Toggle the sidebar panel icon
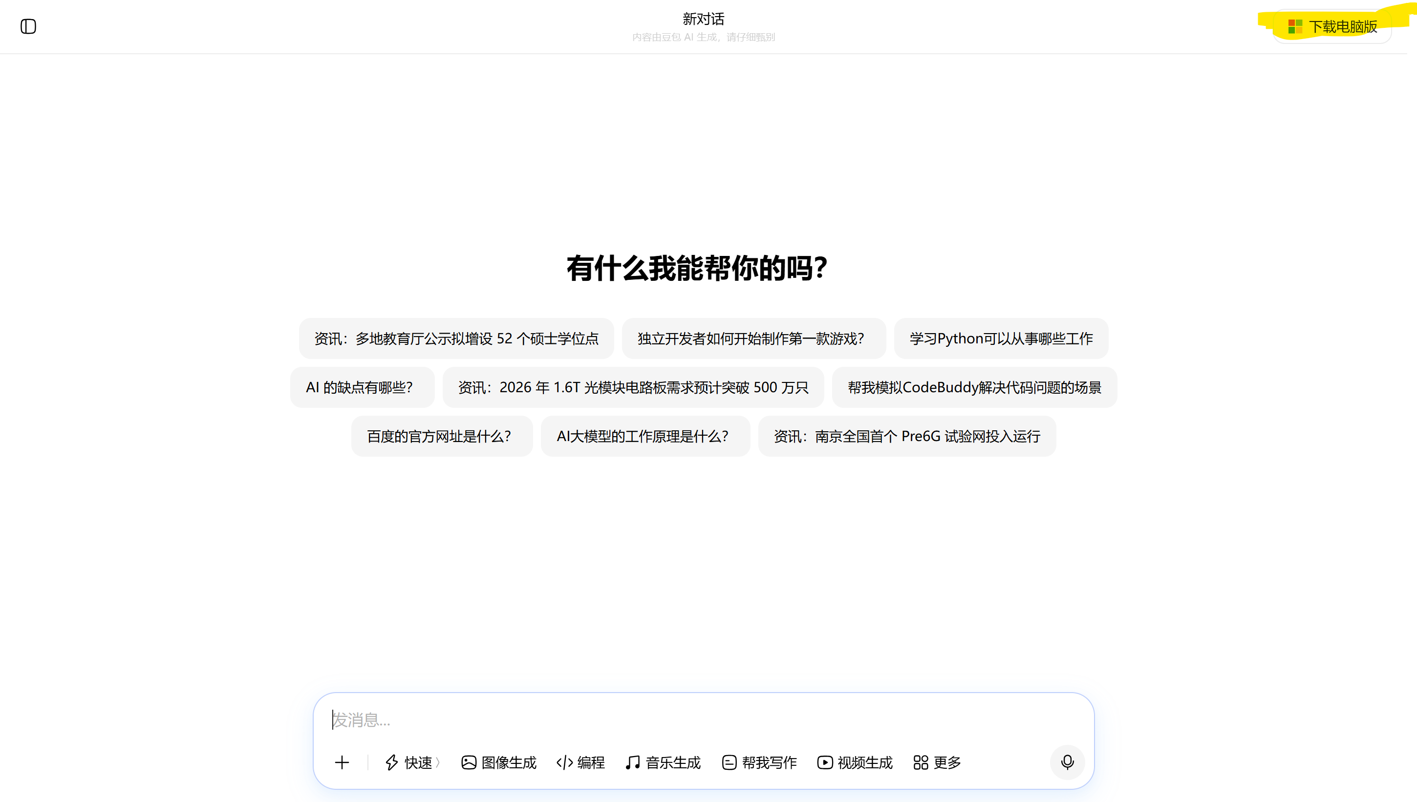This screenshot has height=802, width=1417. click(x=28, y=26)
